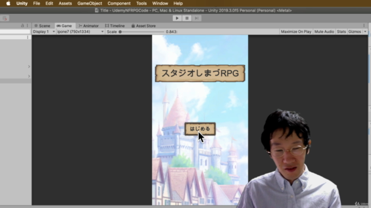Image resolution: width=371 pixels, height=208 pixels.
Task: Open the Timeline tab
Action: coord(115,25)
